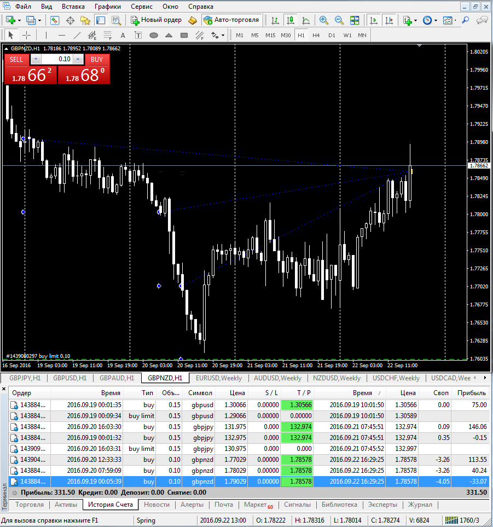Show the Navigator panel star-folder icon
The image size is (493, 527).
[x=85, y=20]
